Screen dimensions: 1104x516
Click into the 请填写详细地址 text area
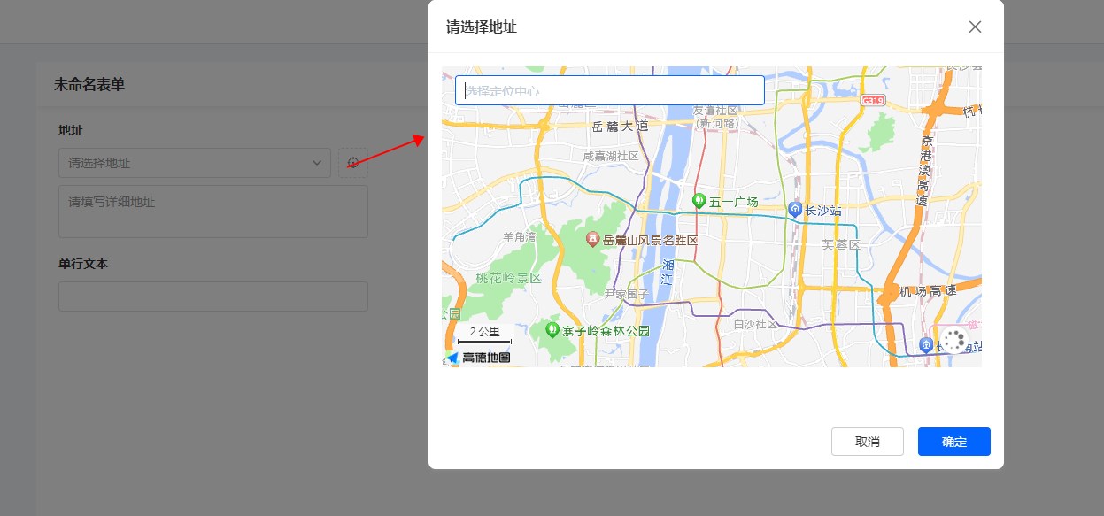[212, 212]
